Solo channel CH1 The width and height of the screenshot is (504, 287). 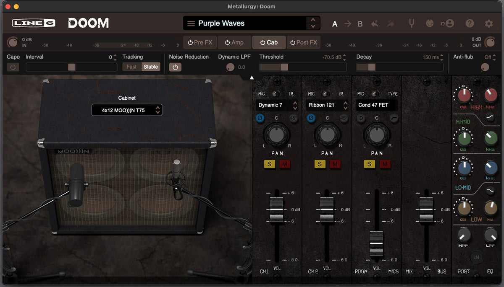(x=269, y=164)
